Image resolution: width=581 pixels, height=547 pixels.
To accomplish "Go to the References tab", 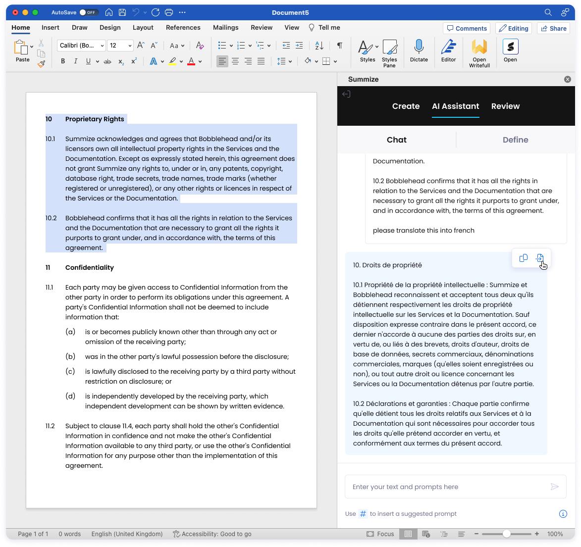I will point(183,27).
